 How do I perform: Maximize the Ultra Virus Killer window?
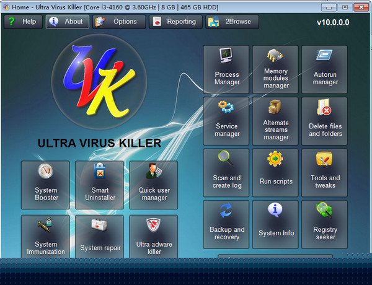pos(345,7)
